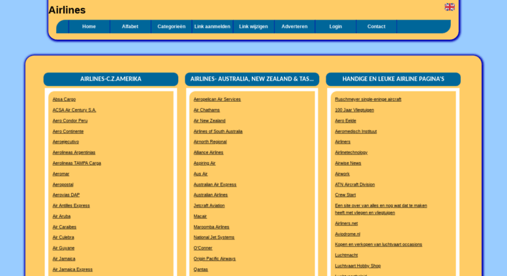
Task: Open the Airliners.net link
Action: click(x=346, y=223)
